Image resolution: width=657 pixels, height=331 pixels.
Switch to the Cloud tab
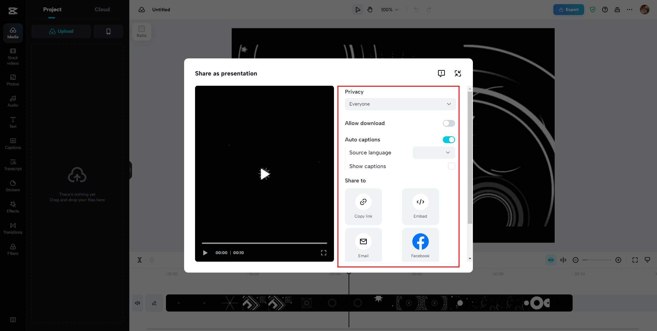click(102, 10)
